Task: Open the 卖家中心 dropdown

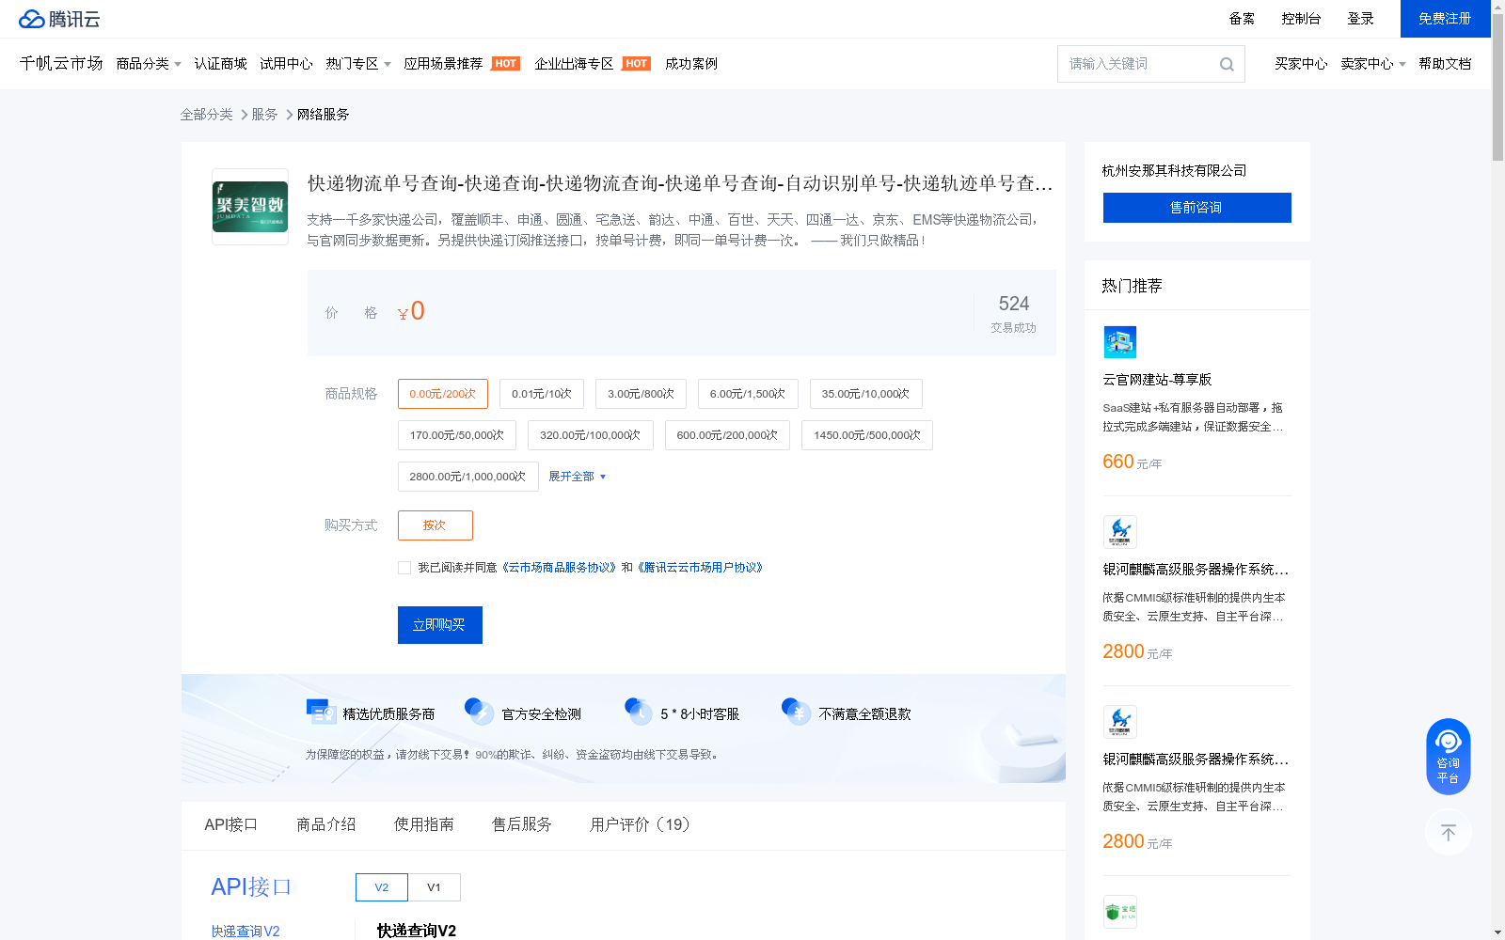Action: point(1373,64)
